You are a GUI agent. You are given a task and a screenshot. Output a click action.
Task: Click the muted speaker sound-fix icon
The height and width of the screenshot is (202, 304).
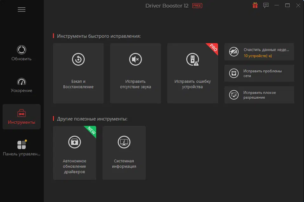(135, 59)
